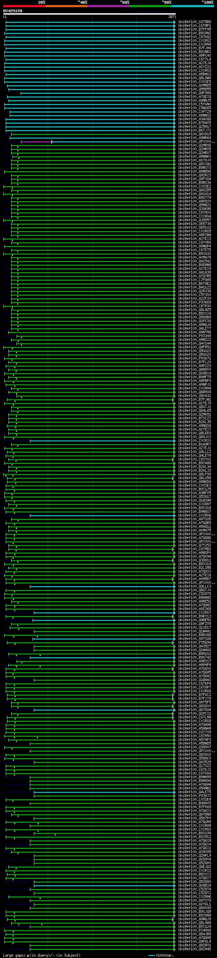Open hit UniRef100_B1A9R7

195,445
